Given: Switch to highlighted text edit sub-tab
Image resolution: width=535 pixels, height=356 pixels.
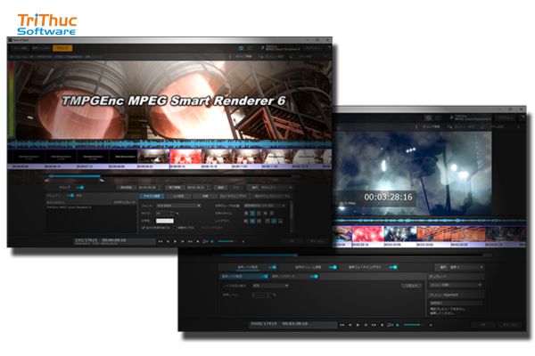Looking at the screenshot, I should click(x=152, y=196).
